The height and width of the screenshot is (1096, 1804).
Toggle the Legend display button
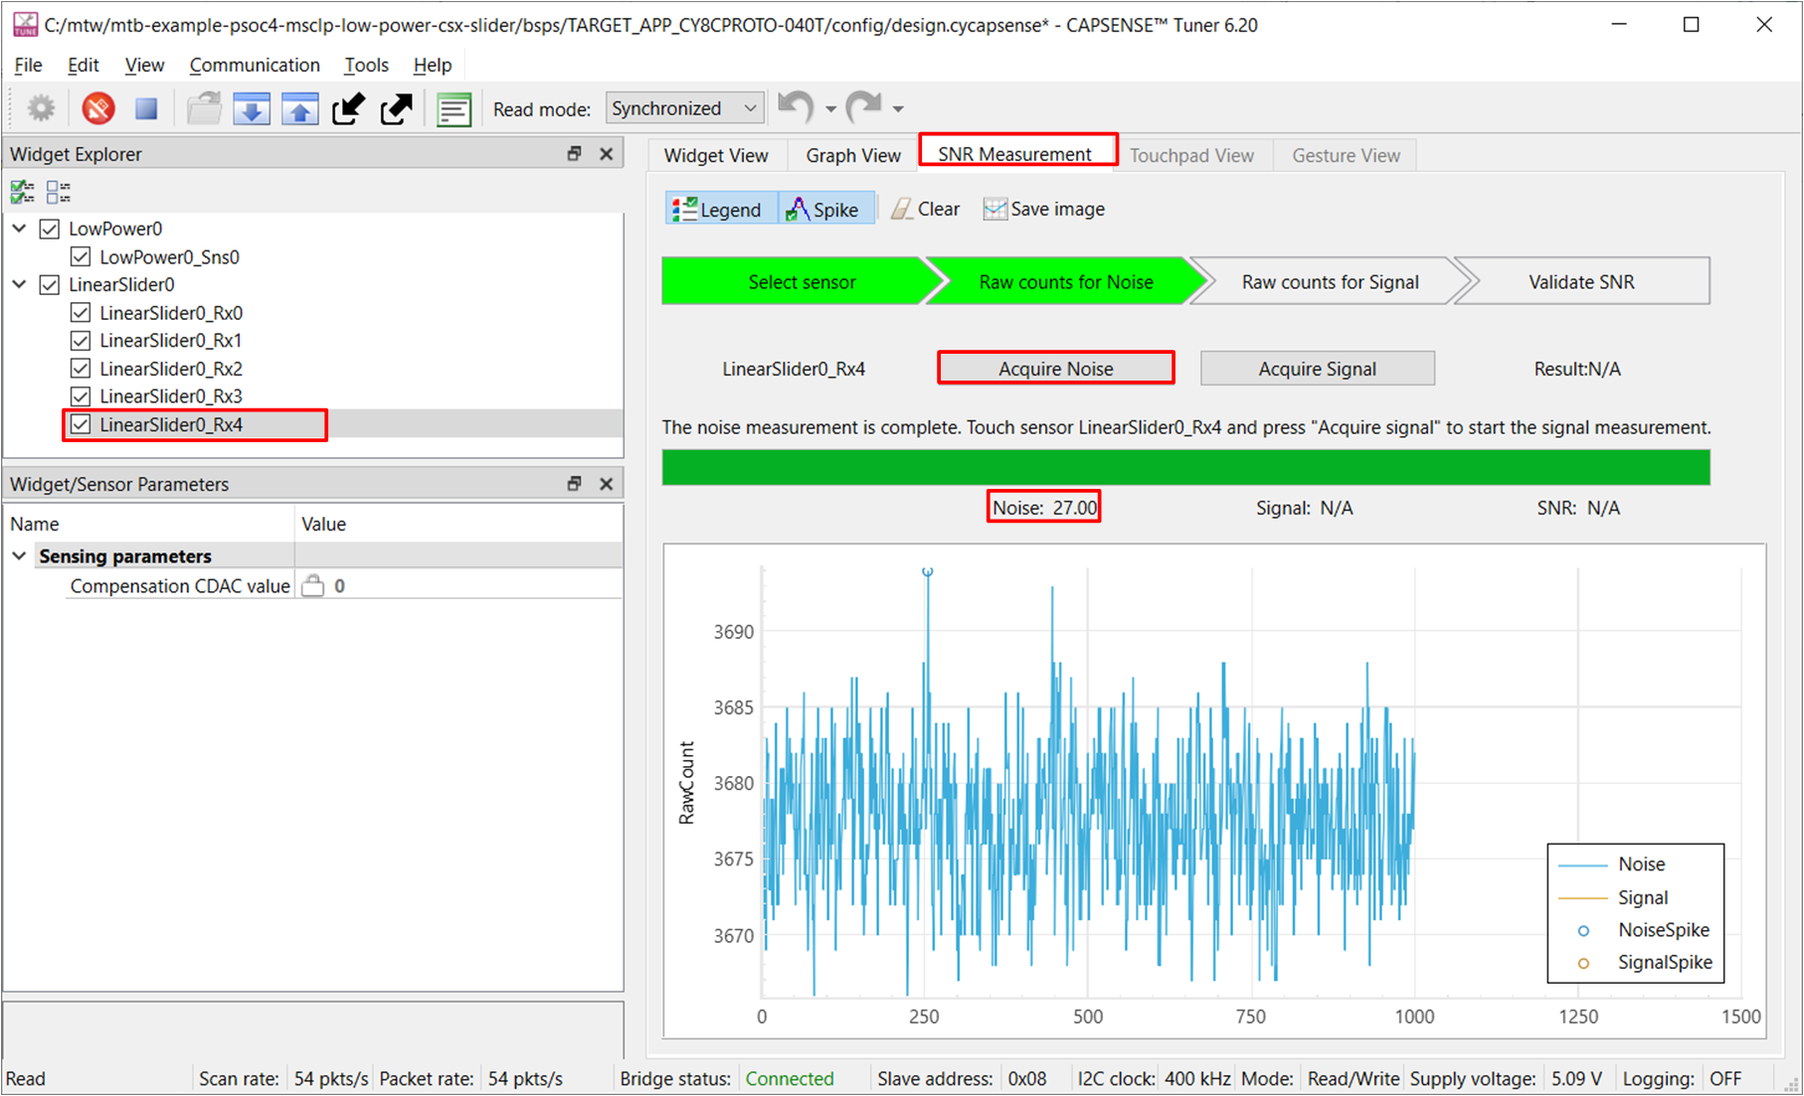coord(719,209)
